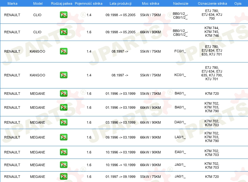Click the Nadwozie column header

coord(181,3)
